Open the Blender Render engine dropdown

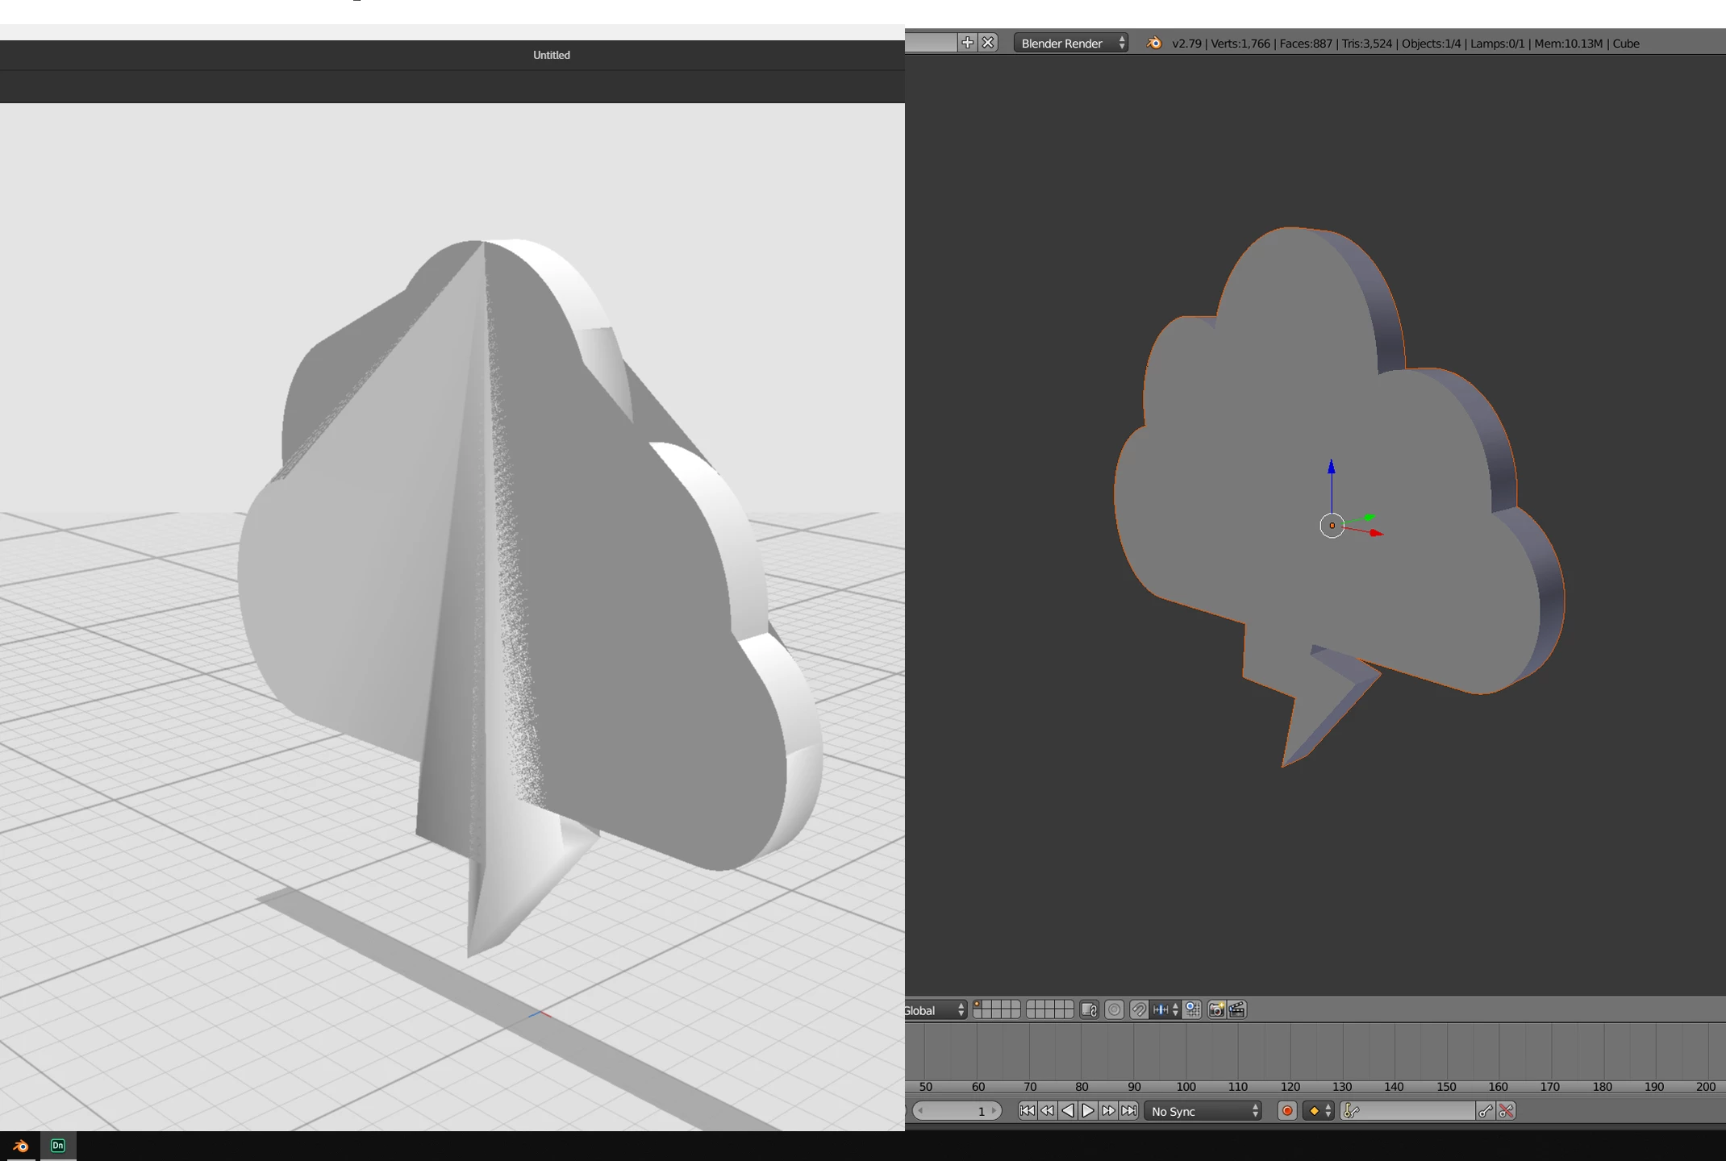coord(1070,43)
